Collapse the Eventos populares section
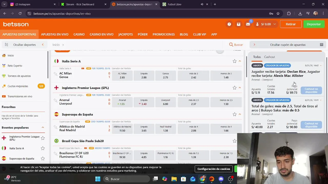Screen dimensions: 328x184 [x=43, y=128]
